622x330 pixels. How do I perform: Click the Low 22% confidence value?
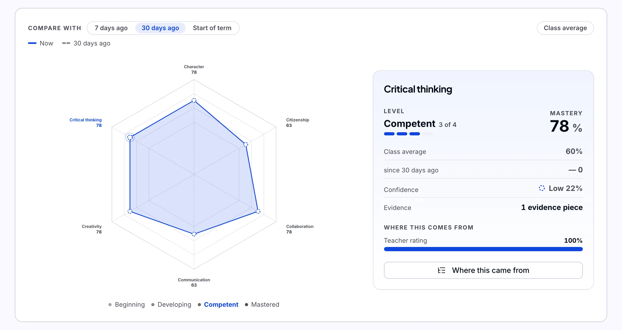565,188
